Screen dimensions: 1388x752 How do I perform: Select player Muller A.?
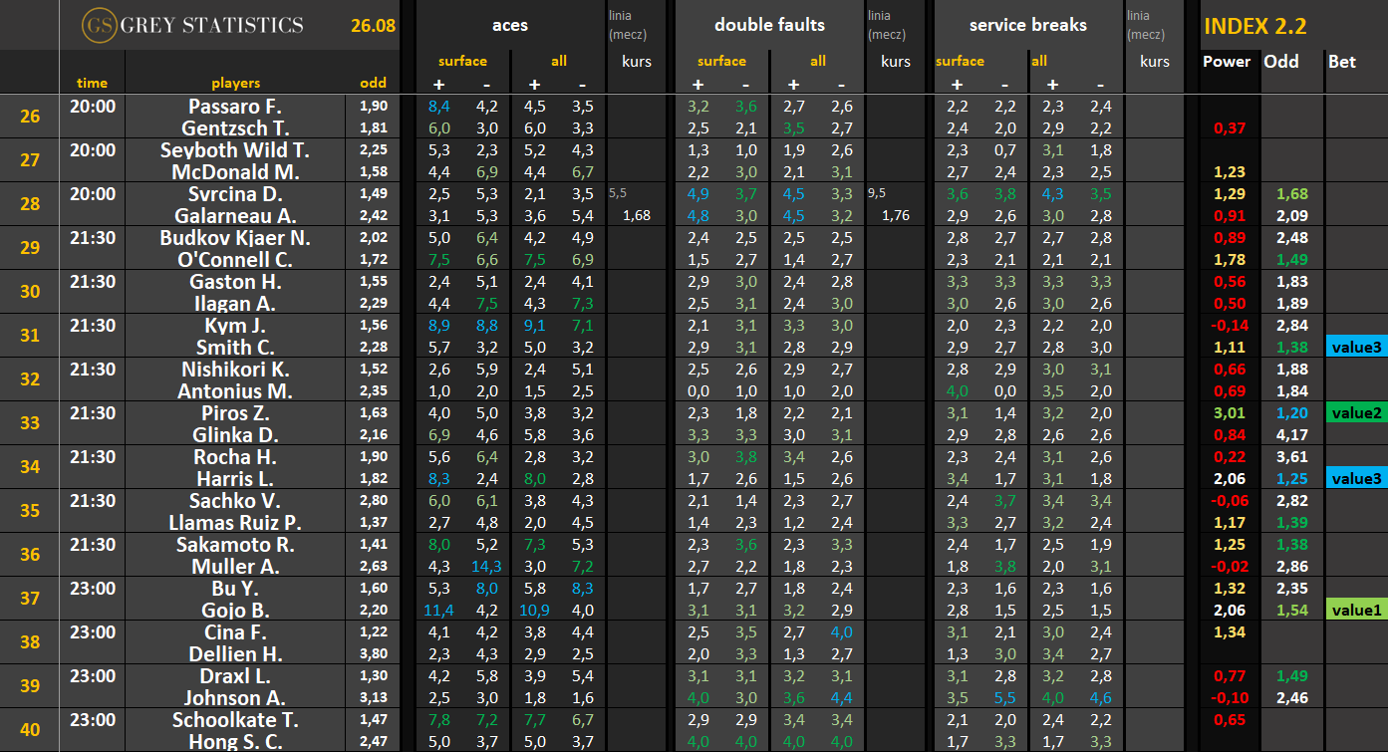[235, 566]
